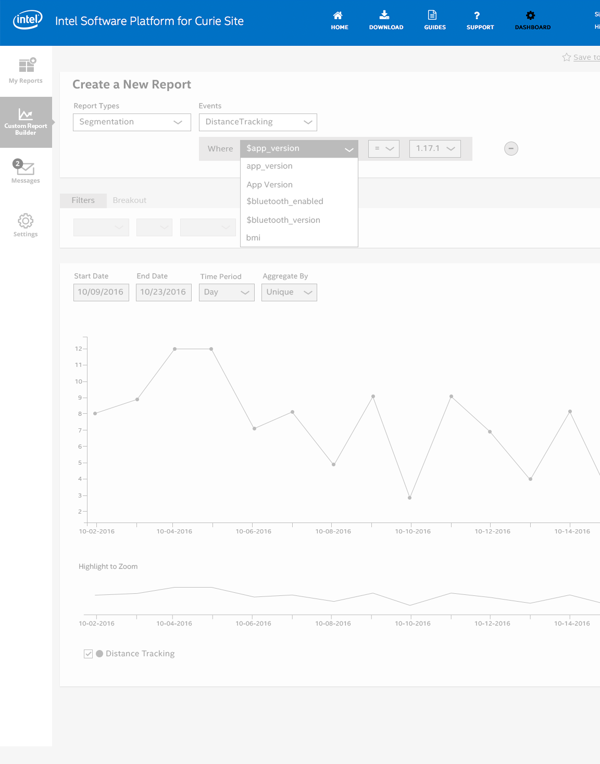Click the Home label in the top navigation
The width and height of the screenshot is (600, 764).
click(x=340, y=27)
